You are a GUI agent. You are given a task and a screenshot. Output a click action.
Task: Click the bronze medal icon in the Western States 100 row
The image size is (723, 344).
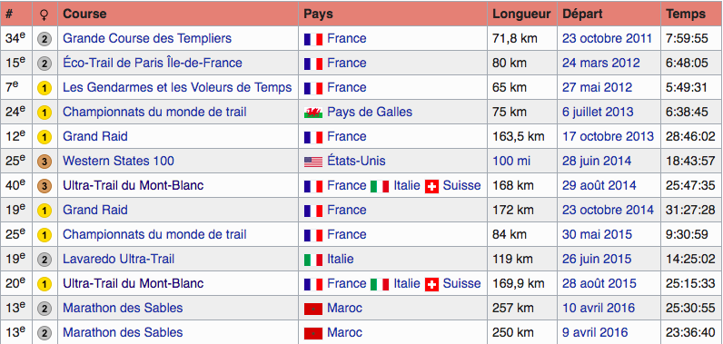45,162
